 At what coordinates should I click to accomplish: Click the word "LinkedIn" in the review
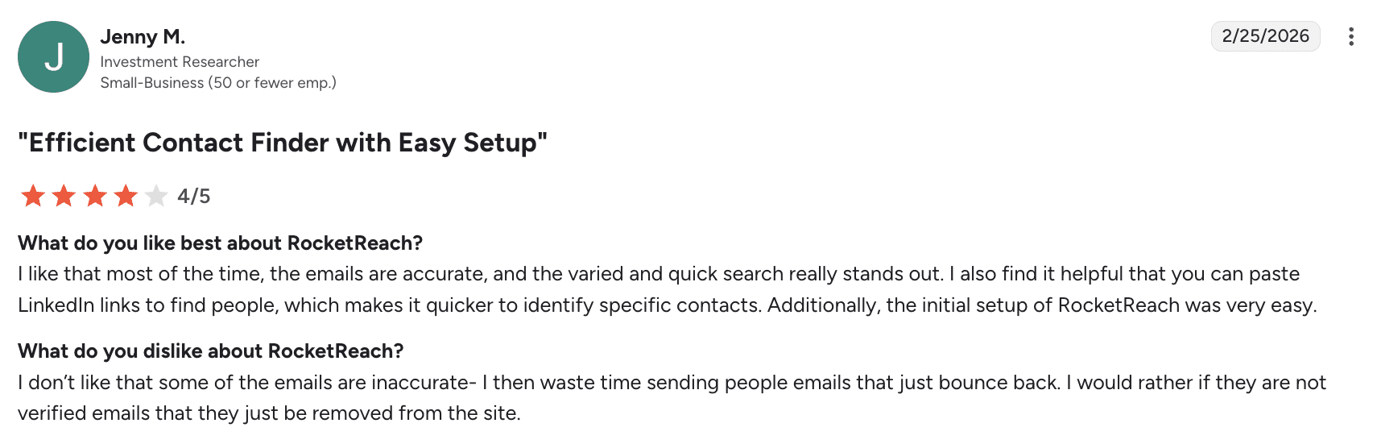pyautogui.click(x=56, y=305)
